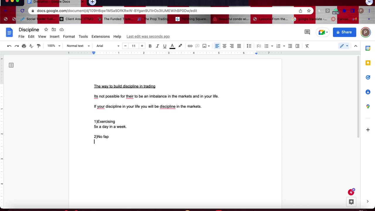The image size is (375, 211).
Task: Clear text formatting
Action: (x=307, y=46)
